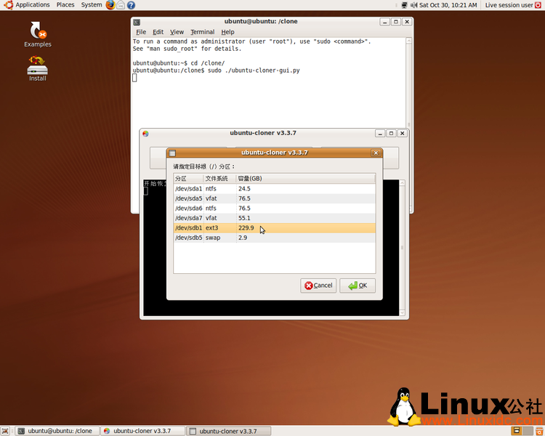Open the terminal Edit menu
This screenshot has width=545, height=436.
tap(158, 32)
